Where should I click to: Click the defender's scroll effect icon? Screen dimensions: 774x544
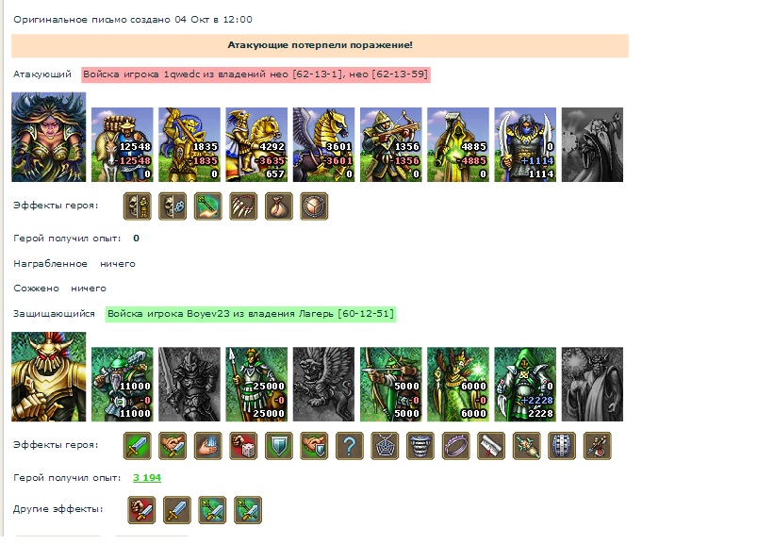[491, 446]
